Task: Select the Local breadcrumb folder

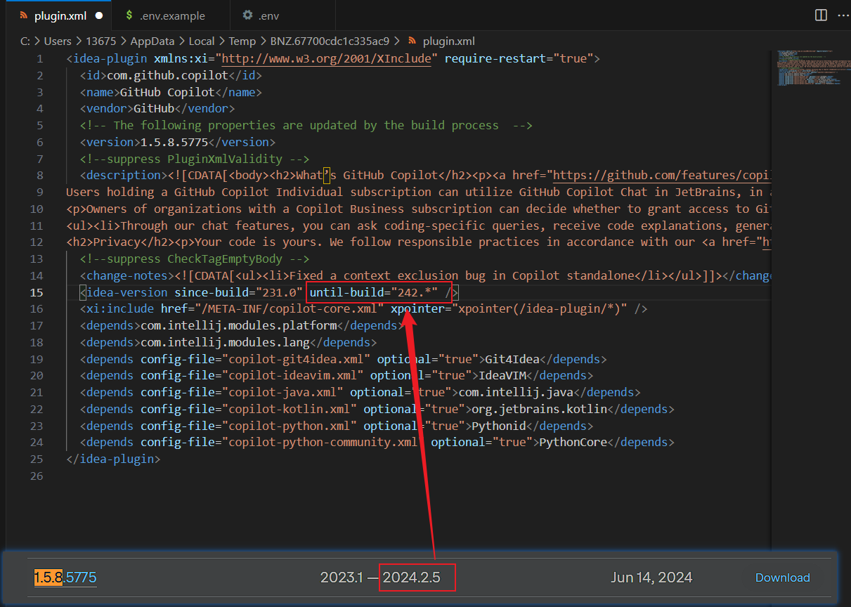Action: (202, 41)
